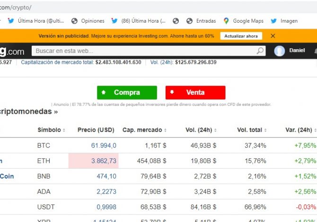Click market cap value 1,16T $
Viewport: 317px width, 222px height.
point(156,145)
